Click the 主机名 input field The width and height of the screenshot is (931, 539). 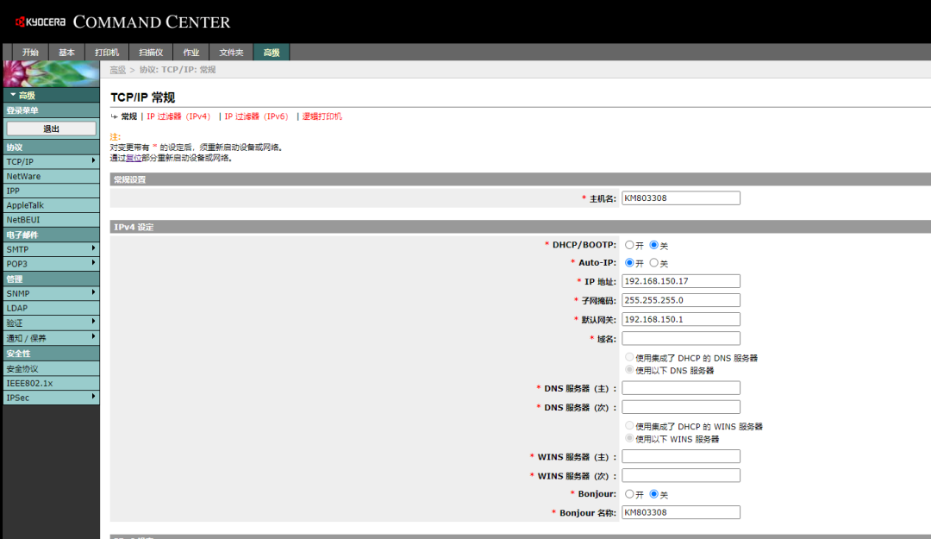(x=680, y=197)
